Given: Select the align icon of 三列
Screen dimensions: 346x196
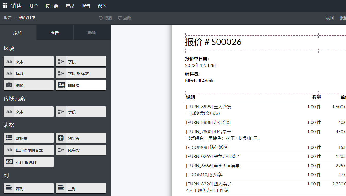Looking at the screenshot, I should 61,188.
